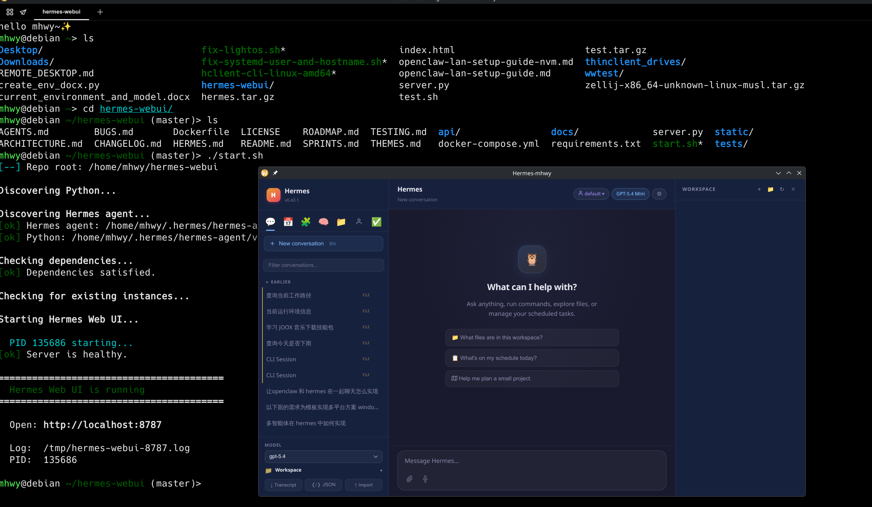The width and height of the screenshot is (872, 507).
Task: Open the green checkmark todos icon
Action: click(x=377, y=222)
